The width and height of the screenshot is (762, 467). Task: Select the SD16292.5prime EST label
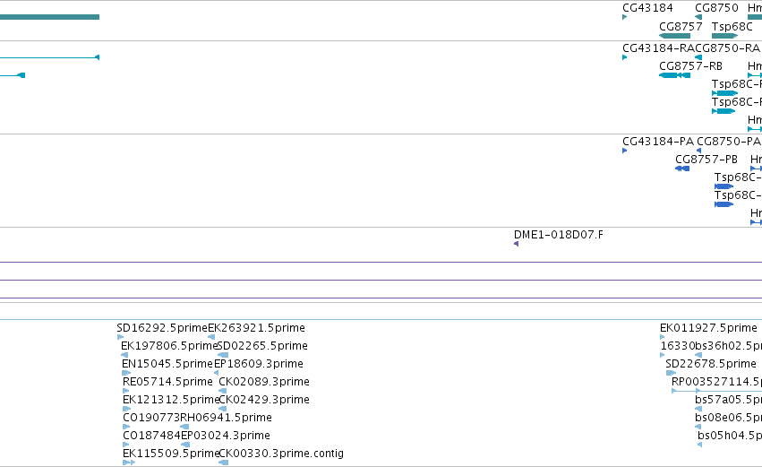click(162, 328)
